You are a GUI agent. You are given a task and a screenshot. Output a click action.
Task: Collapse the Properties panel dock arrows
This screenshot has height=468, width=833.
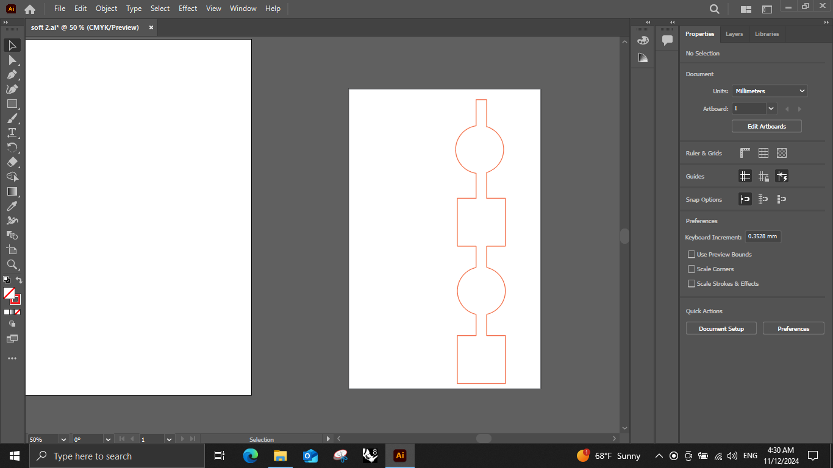tap(828, 23)
